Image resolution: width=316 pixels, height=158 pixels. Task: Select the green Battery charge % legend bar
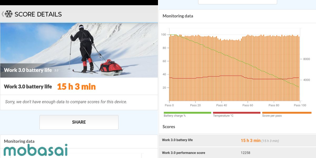pyautogui.click(x=187, y=113)
